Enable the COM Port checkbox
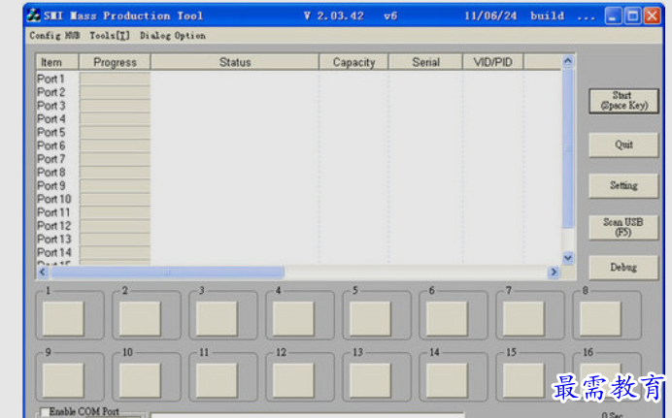The width and height of the screenshot is (672, 418). pos(44,412)
